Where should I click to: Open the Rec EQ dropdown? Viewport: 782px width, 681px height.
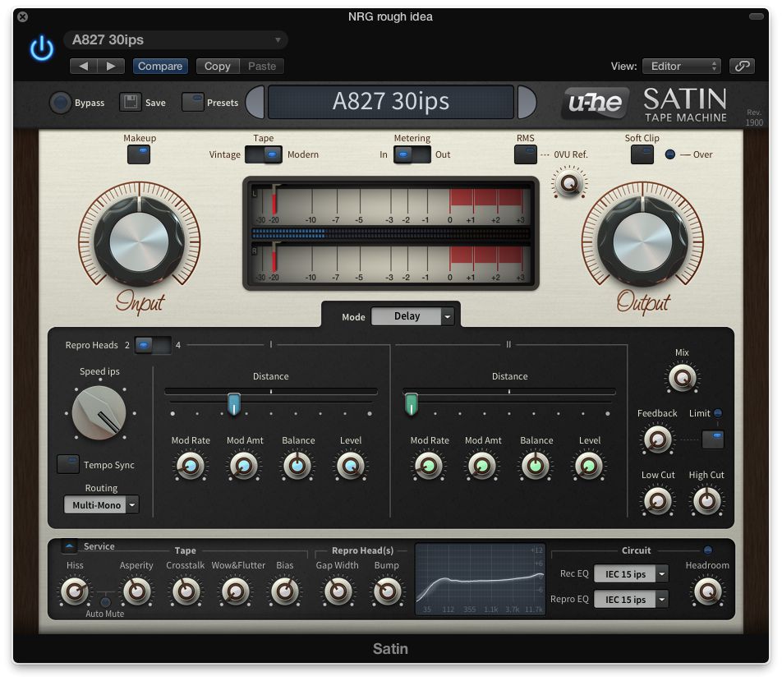point(631,573)
